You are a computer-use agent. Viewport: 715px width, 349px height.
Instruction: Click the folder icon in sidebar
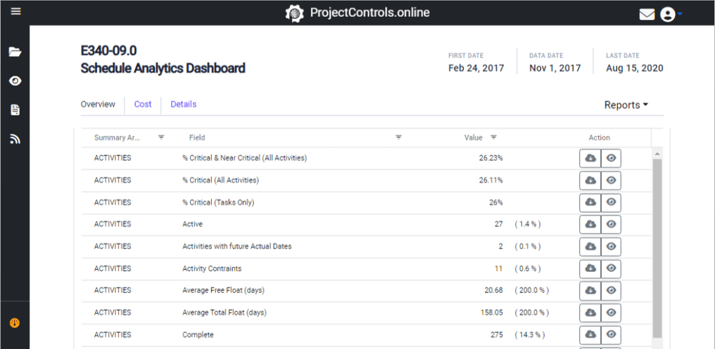click(x=15, y=52)
